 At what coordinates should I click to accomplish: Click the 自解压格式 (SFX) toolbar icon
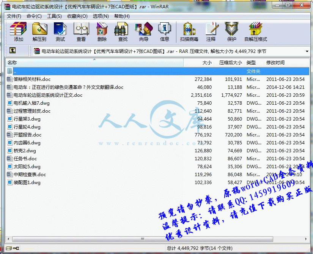pyautogui.click(x=255, y=29)
